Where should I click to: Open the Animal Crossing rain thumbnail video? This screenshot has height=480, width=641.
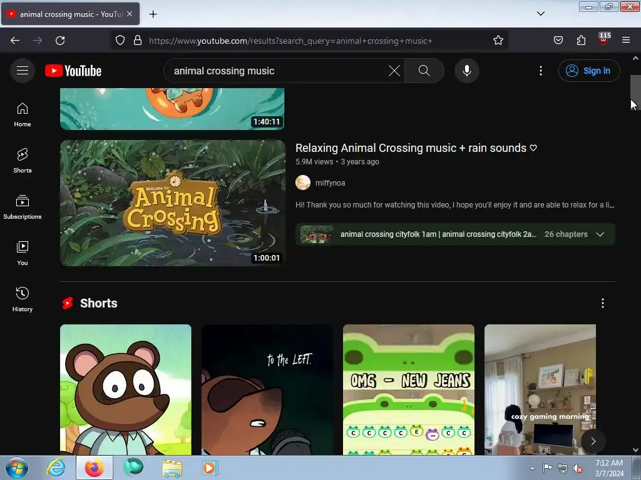pos(173,203)
